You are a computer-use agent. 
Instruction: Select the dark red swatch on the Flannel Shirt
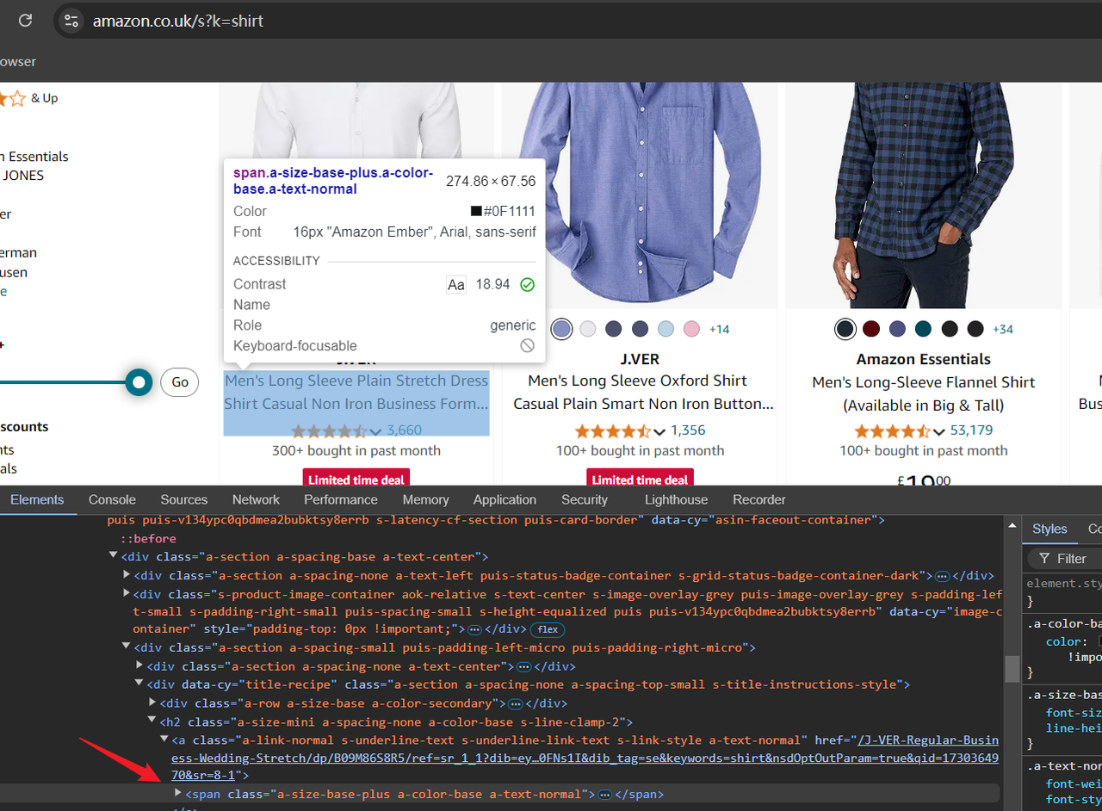tap(871, 329)
